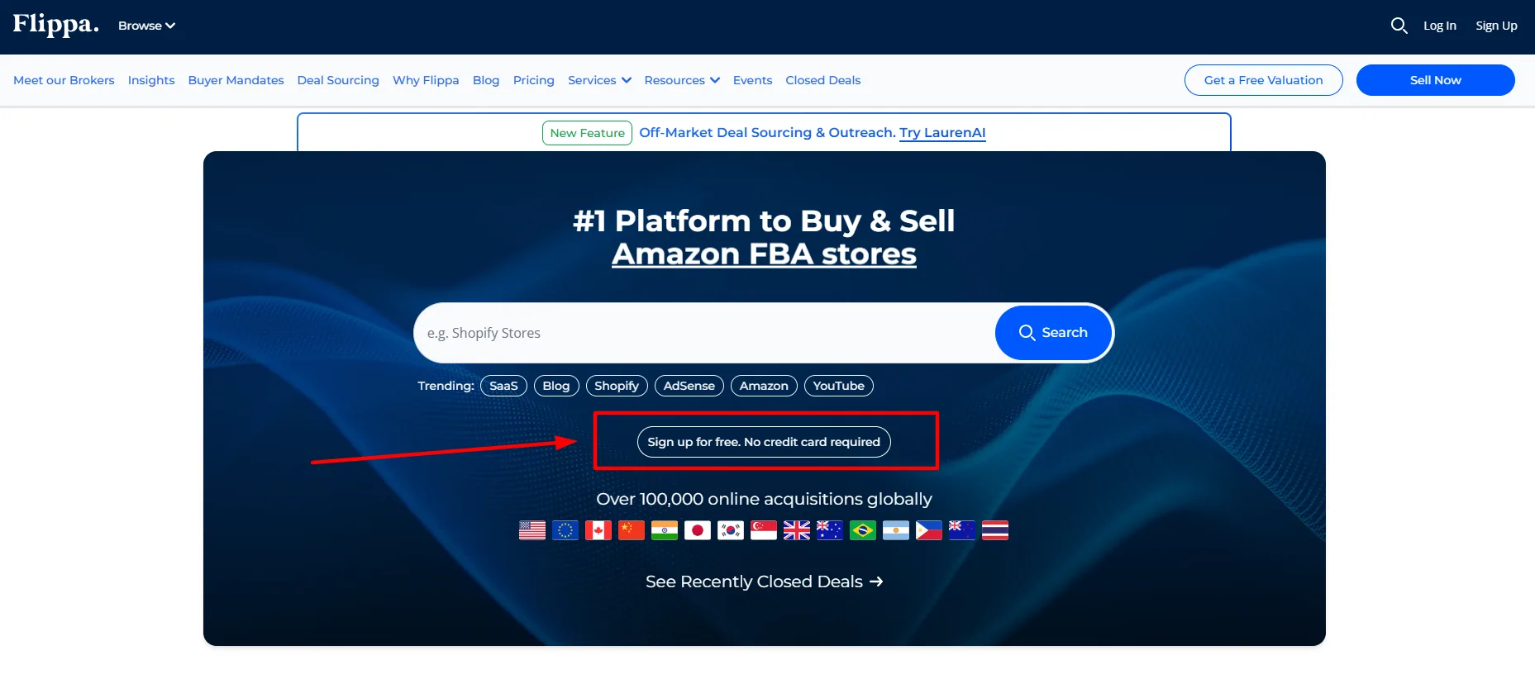Select the Blog trending tag
1535x674 pixels.
(x=556, y=386)
